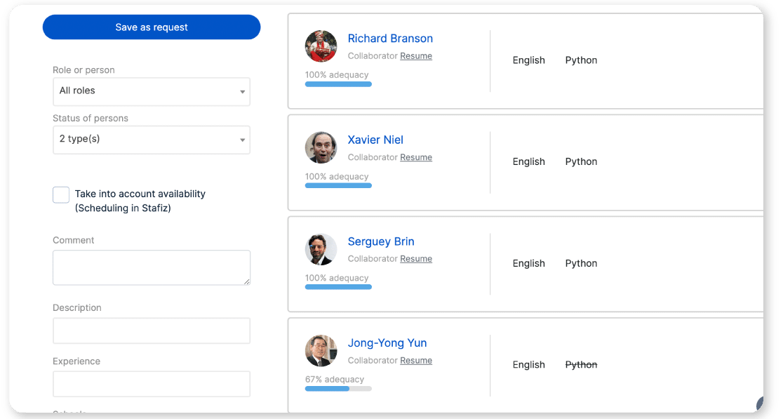Enable Take into account availability checkbox
Screen dimensions: 783x419
pyautogui.click(x=61, y=195)
